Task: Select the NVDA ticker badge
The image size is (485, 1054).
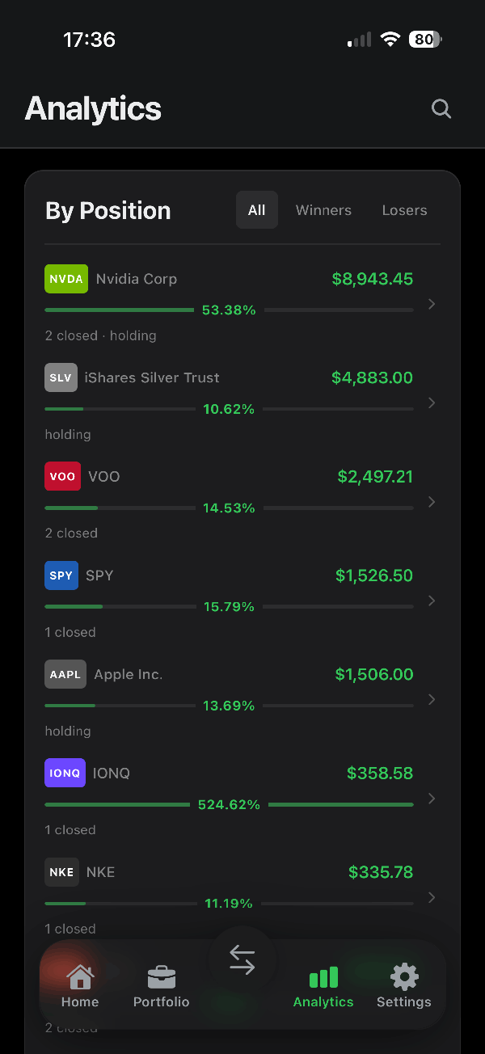Action: [65, 278]
